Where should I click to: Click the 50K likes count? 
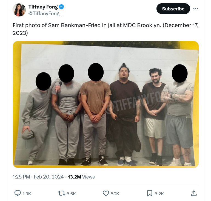click(115, 194)
